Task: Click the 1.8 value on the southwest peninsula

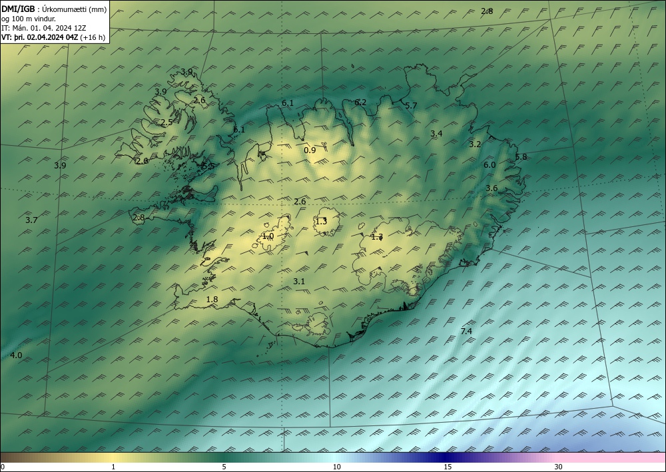Action: 212,300
